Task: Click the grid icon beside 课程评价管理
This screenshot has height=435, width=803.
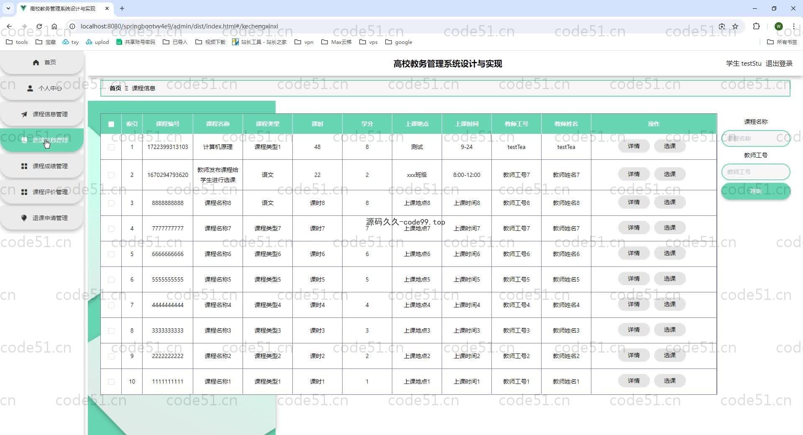Action: click(24, 192)
